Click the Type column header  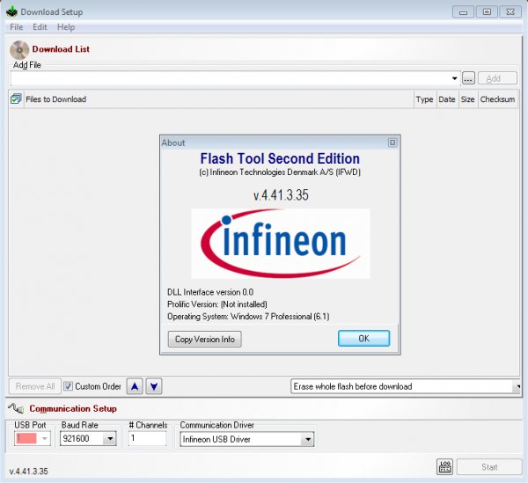pos(425,99)
